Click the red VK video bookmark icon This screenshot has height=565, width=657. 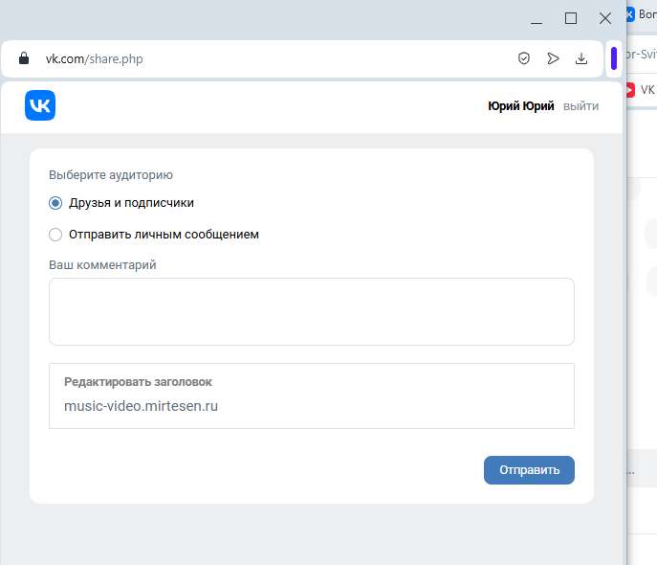coord(629,90)
